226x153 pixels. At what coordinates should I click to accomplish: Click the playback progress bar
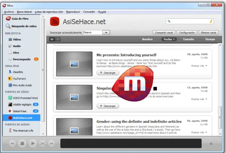pyautogui.click(x=131, y=143)
